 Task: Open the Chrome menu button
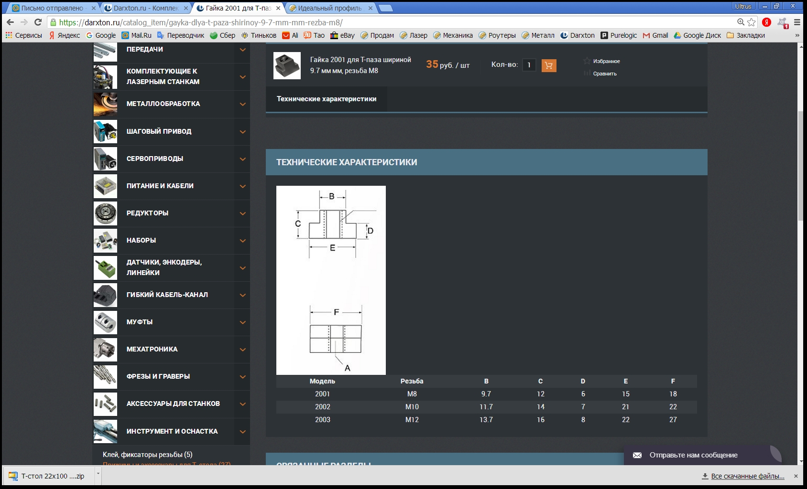[797, 22]
